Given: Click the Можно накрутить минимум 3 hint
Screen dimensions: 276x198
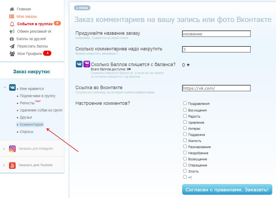Looking at the screenshot, I should tap(97, 54).
